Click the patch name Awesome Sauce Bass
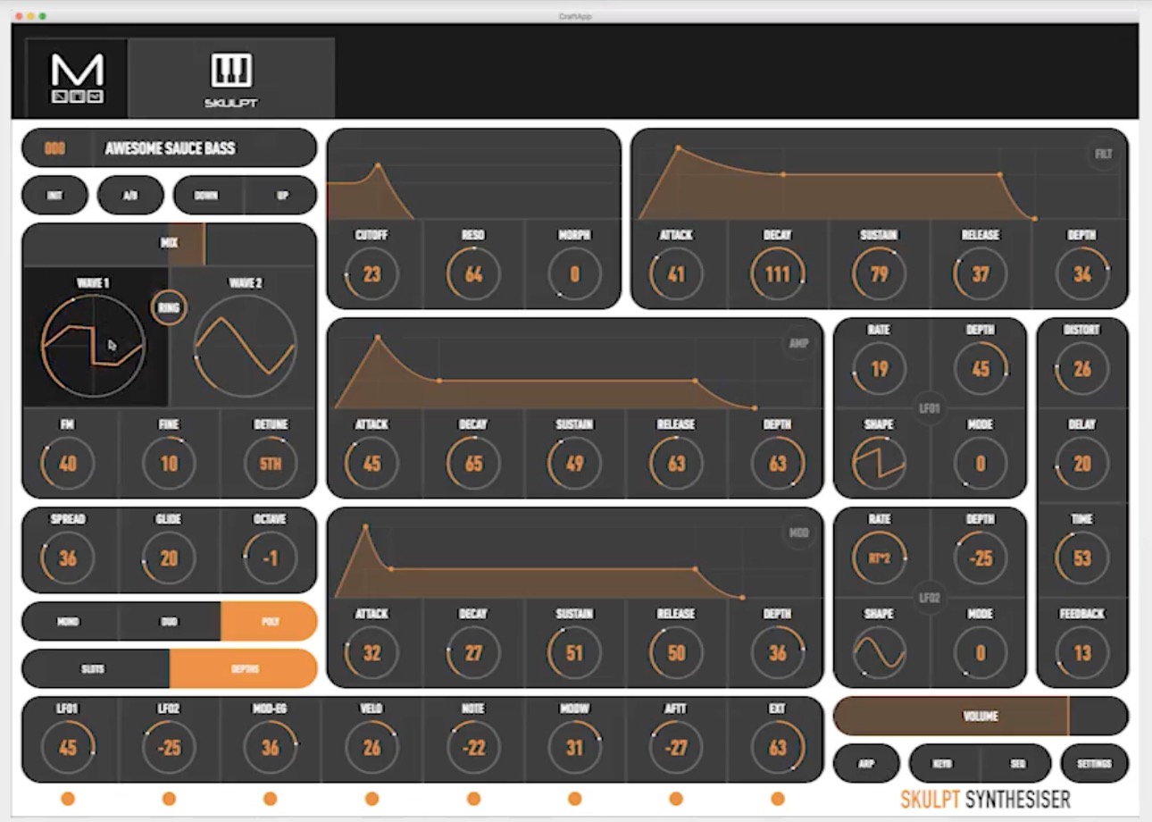This screenshot has width=1152, height=822. pyautogui.click(x=171, y=147)
